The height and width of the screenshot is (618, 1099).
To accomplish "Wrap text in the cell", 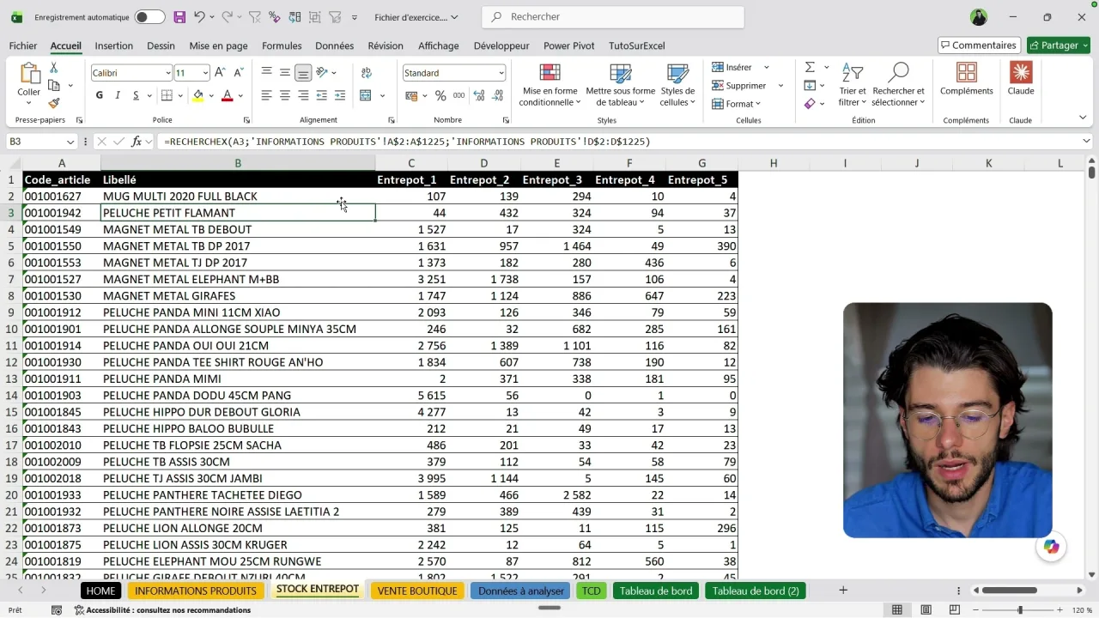I will 367,73.
